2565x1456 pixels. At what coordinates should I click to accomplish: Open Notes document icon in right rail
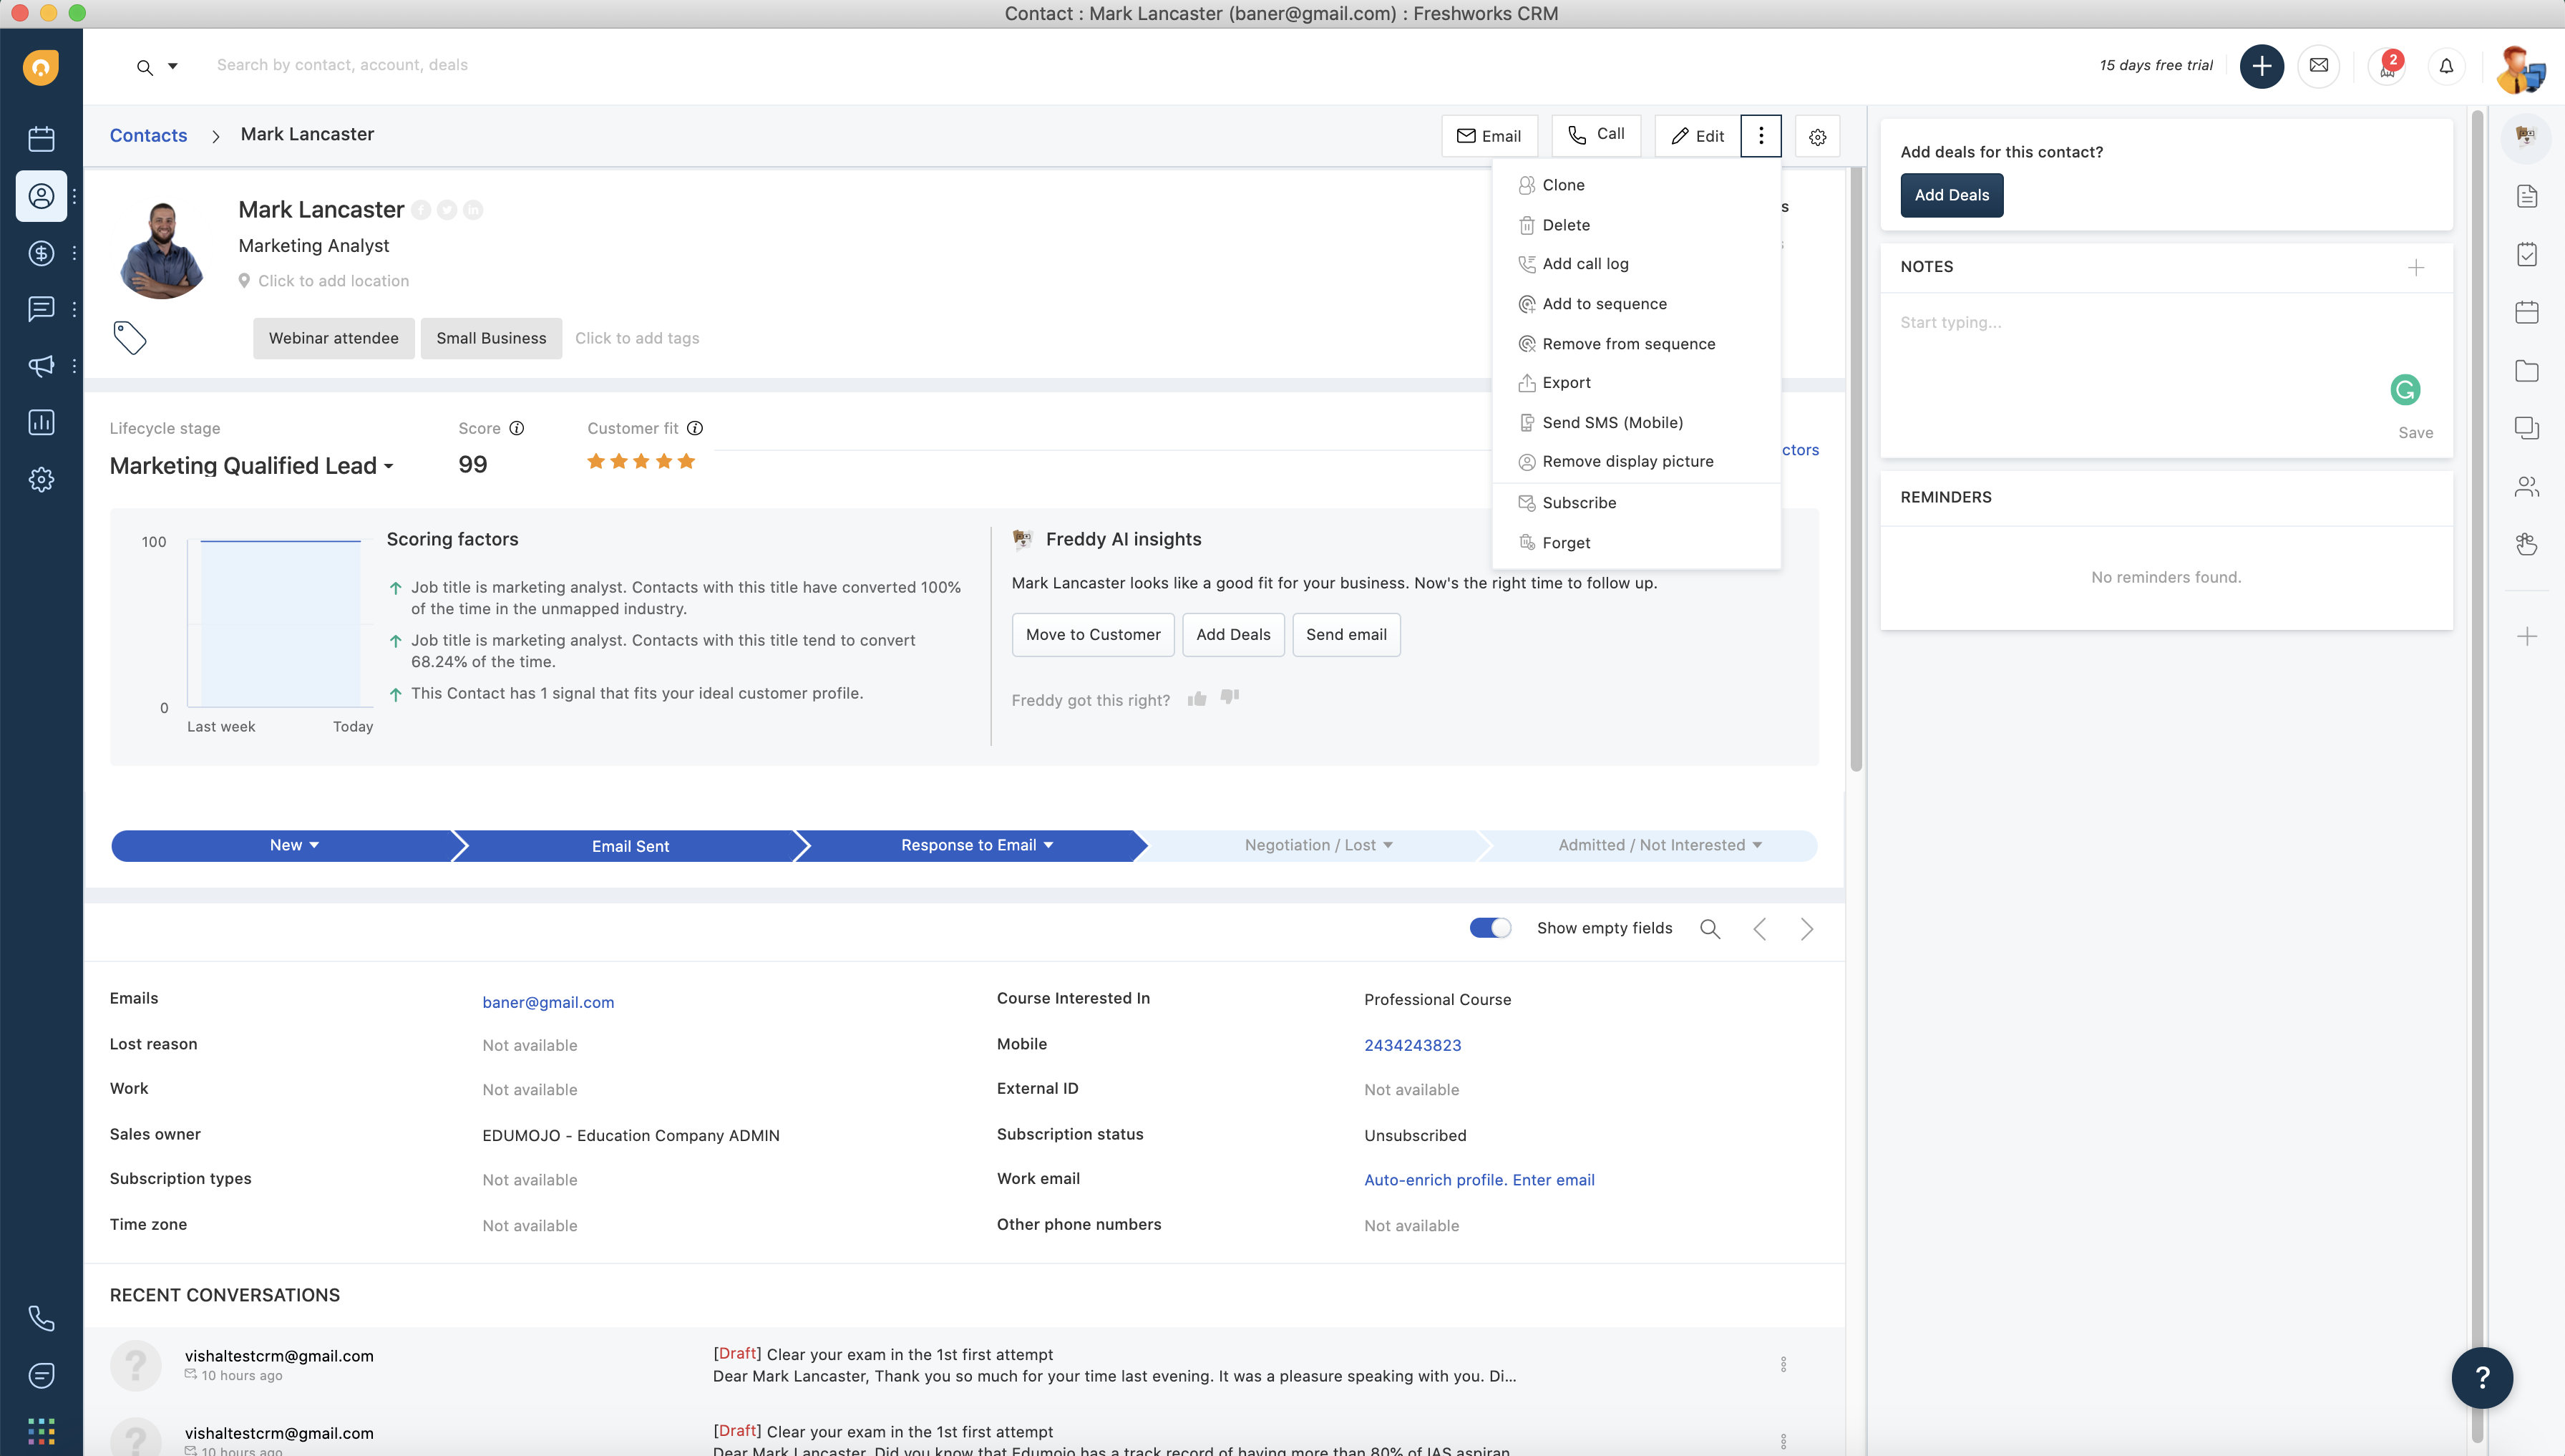[2526, 196]
